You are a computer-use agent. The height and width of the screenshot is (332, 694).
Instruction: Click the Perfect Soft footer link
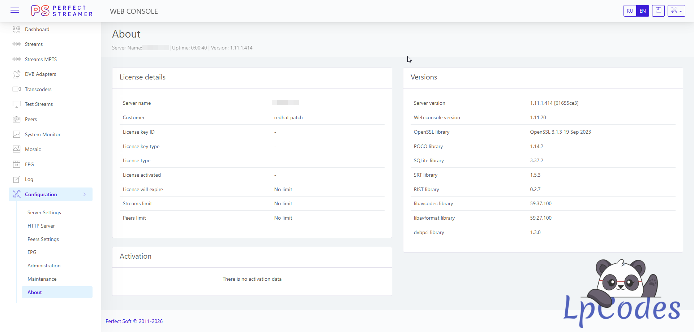coord(118,321)
